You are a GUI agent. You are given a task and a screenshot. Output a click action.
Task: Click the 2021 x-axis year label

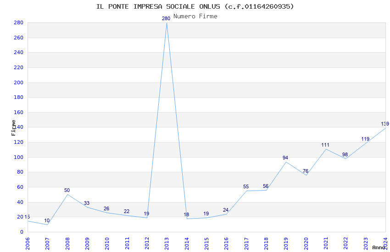click(326, 244)
